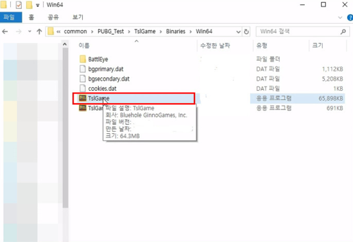The width and height of the screenshot is (353, 242).
Task: Click the TslGame breadcrumb segment
Action: 145,31
